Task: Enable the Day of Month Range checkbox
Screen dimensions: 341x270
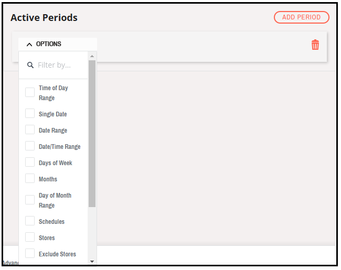Action: click(30, 200)
